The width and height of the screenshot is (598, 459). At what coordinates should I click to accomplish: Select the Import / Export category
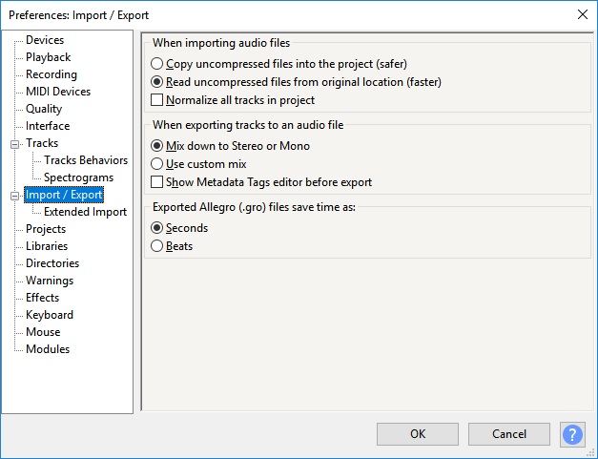click(64, 195)
